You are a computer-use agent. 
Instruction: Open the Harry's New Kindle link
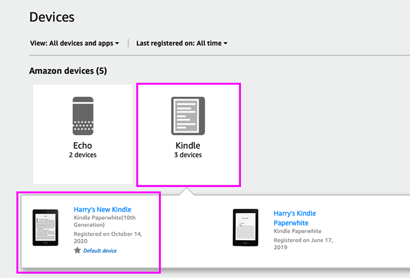click(102, 209)
